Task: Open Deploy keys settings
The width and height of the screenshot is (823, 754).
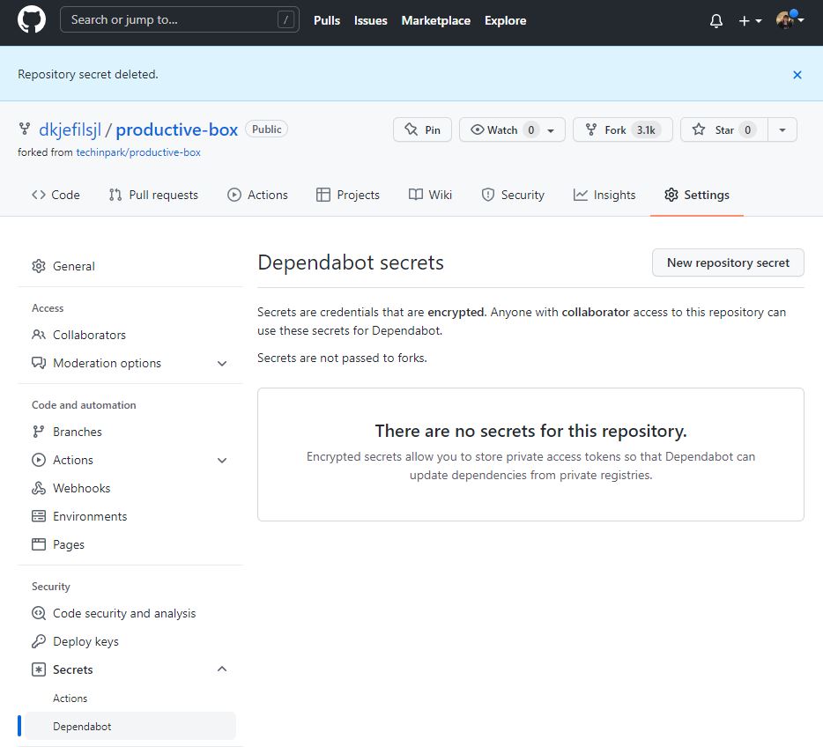Action: pos(85,642)
